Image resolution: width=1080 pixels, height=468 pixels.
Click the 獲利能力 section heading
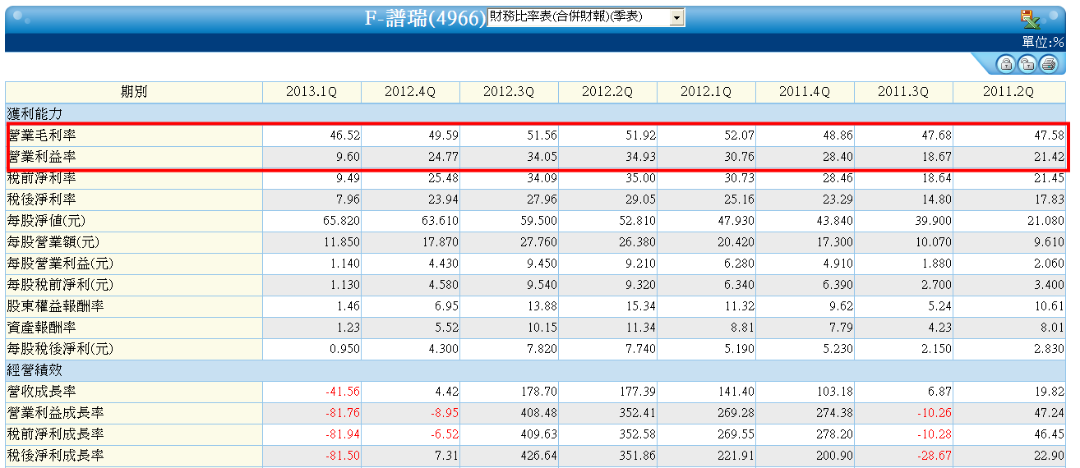point(34,113)
